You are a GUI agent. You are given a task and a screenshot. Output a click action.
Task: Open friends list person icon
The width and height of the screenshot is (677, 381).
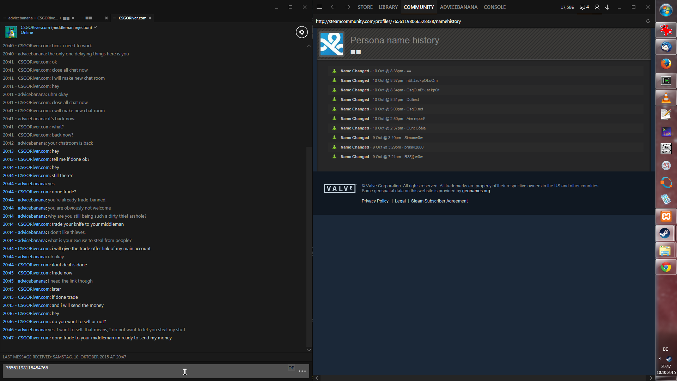597,7
